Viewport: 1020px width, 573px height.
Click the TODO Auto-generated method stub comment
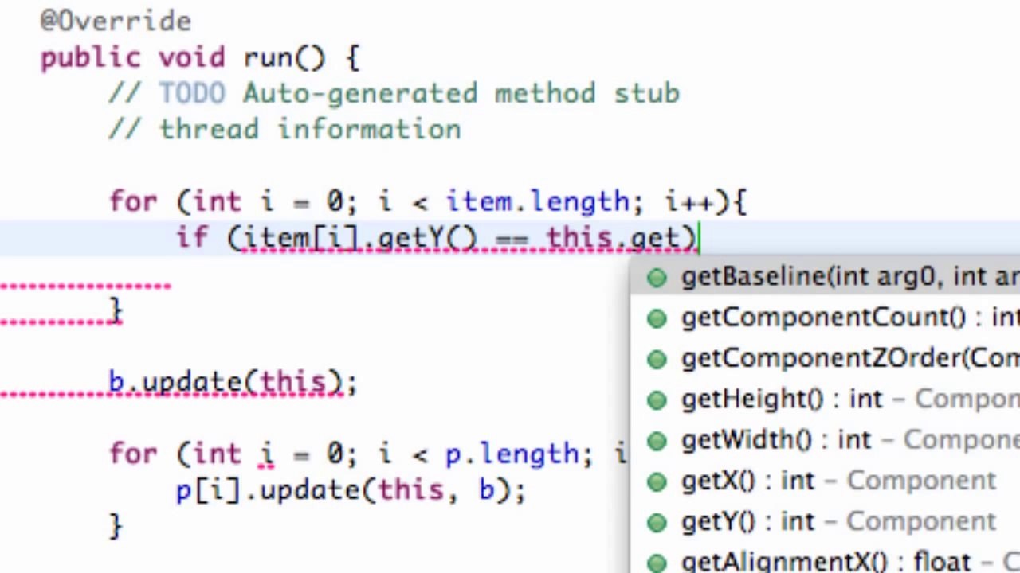point(394,94)
